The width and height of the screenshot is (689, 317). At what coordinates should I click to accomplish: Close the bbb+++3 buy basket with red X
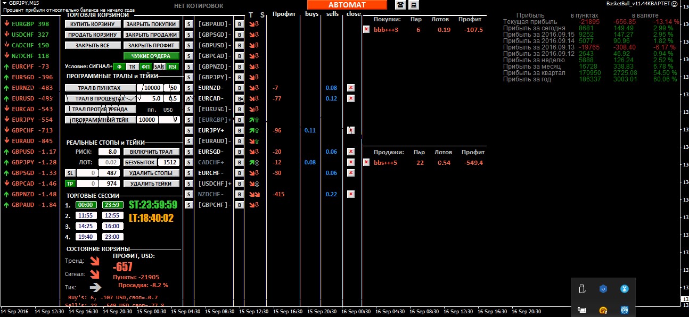pyautogui.click(x=366, y=30)
